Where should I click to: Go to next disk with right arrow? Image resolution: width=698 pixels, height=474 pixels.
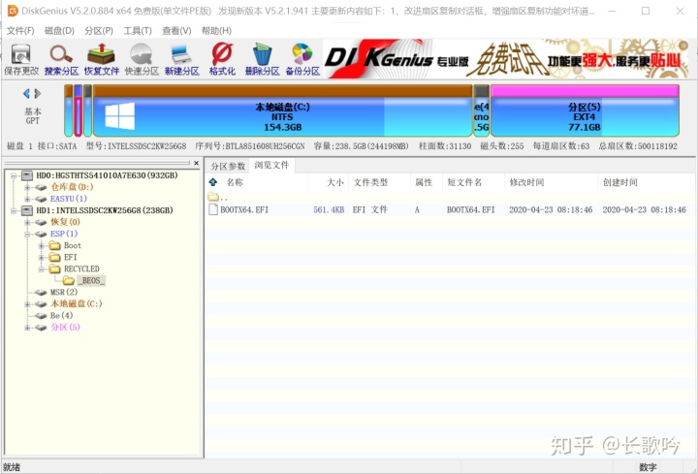coord(38,93)
